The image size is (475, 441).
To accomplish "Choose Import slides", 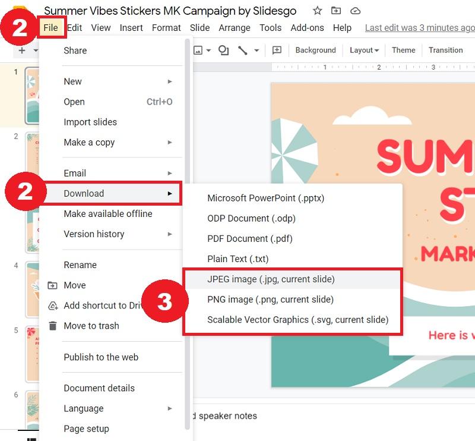I will (x=111, y=122).
